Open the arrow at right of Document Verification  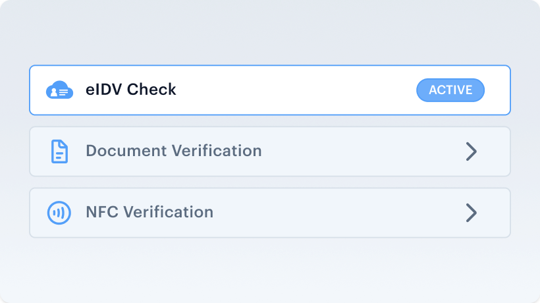pos(471,151)
